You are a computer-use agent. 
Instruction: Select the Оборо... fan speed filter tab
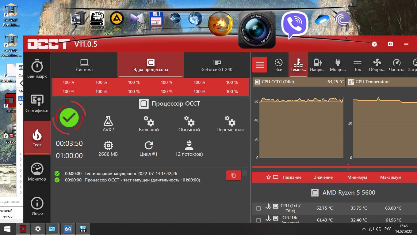(x=377, y=65)
